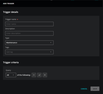This screenshot has height=94, width=103.
Task: Click the Query label text
Action: pyautogui.click(x=8, y=70)
